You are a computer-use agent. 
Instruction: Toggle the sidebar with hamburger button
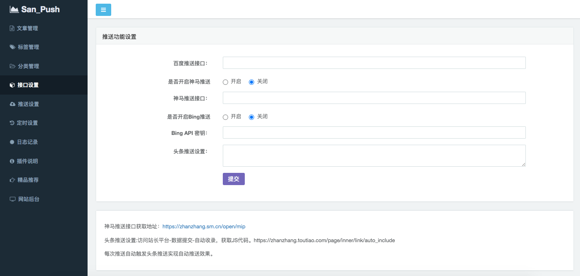103,10
